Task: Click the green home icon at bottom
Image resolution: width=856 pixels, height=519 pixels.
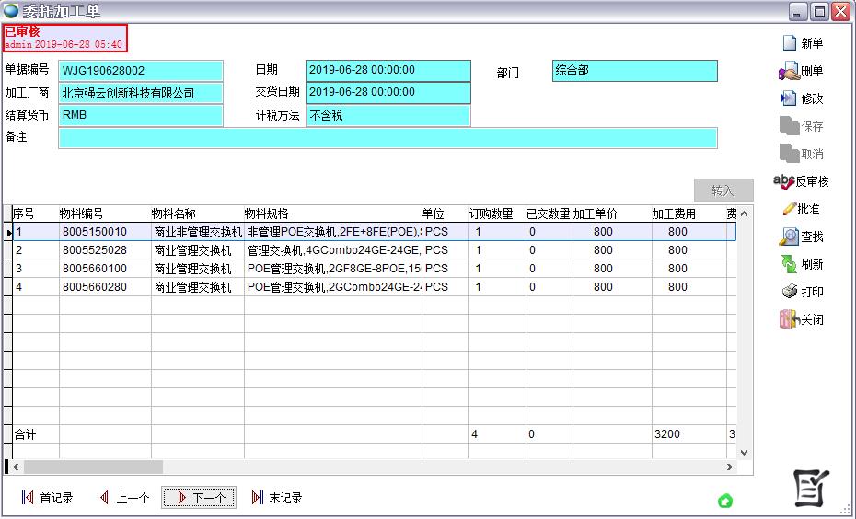Action: point(725,501)
